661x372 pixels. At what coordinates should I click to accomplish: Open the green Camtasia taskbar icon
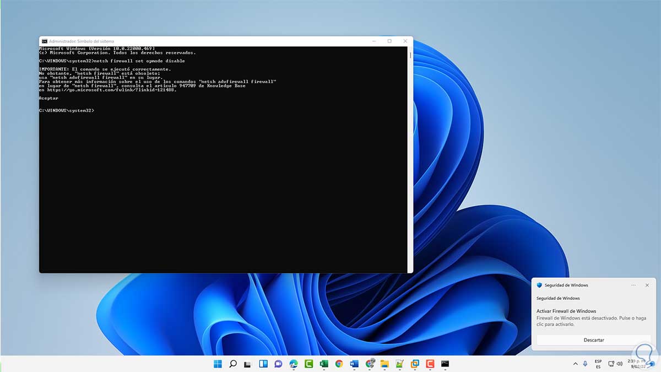pyautogui.click(x=309, y=364)
